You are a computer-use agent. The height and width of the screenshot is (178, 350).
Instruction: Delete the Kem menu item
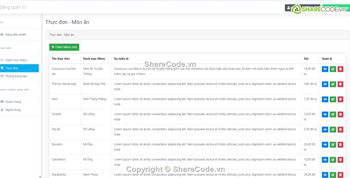click(x=340, y=99)
